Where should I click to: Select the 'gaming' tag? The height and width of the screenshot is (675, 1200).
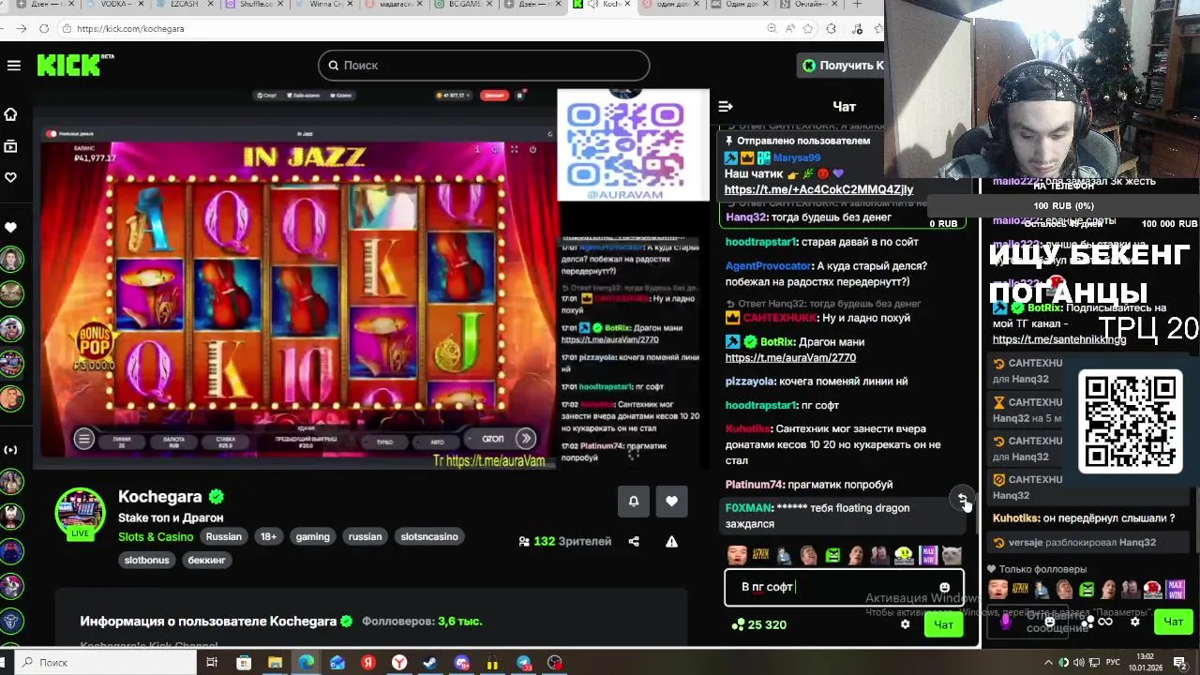click(x=313, y=536)
